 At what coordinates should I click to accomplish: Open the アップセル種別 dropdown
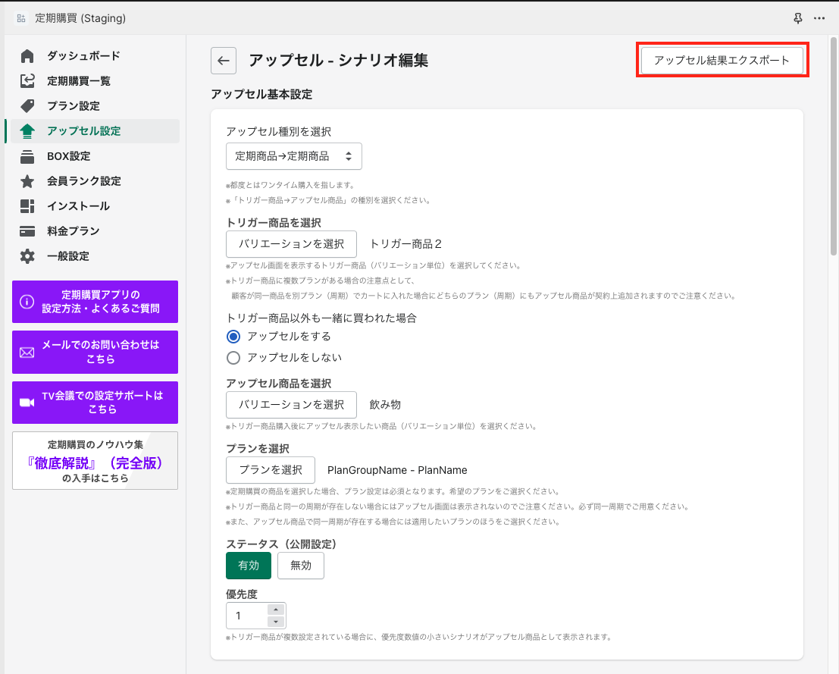(294, 156)
